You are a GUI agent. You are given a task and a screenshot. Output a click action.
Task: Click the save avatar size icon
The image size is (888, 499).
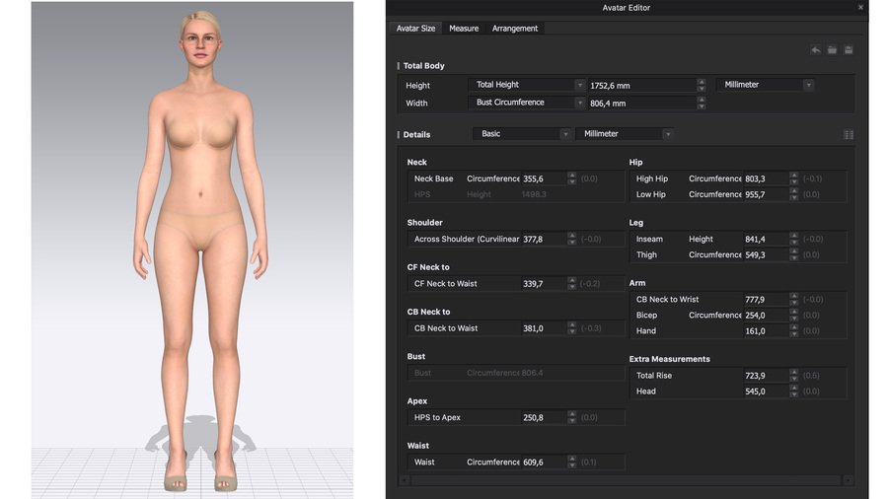[849, 49]
